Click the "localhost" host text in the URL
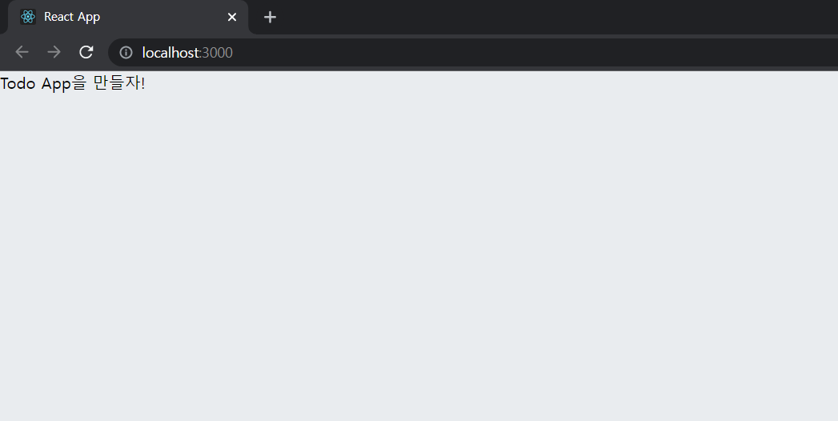Screen dimensions: 838x421 (170, 52)
